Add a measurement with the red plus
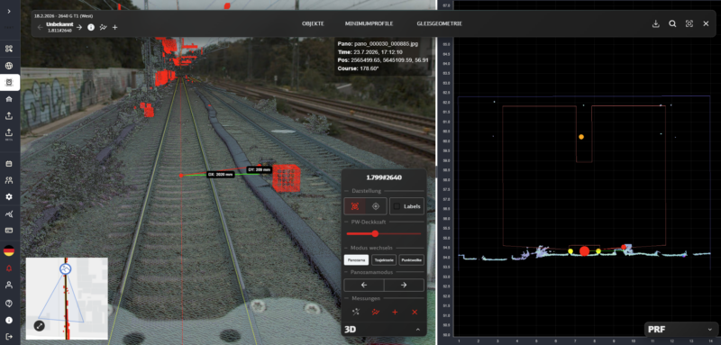This screenshot has height=345, width=721. [395, 313]
